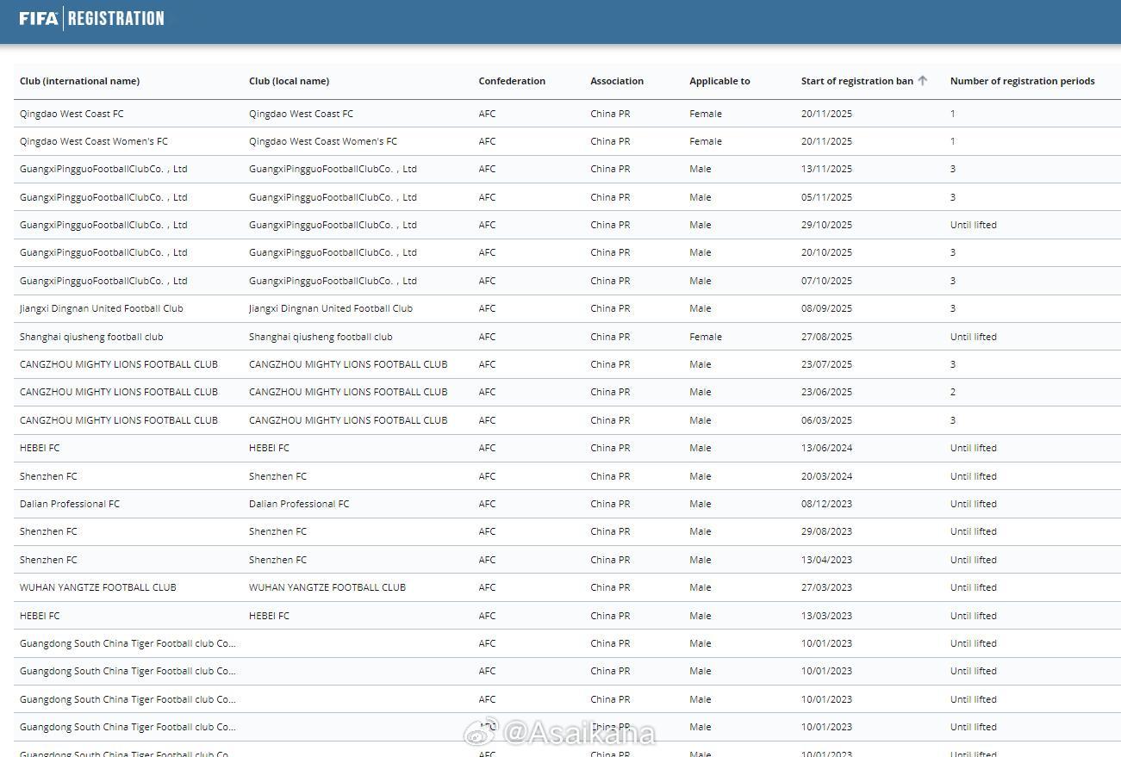Click the 13/06/2024 ban start date

826,448
